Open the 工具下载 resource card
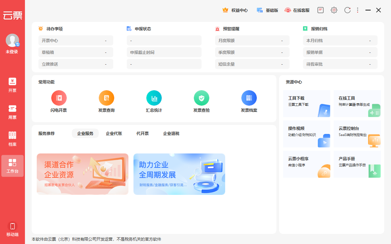This screenshot has width=391, height=244. tap(307, 104)
